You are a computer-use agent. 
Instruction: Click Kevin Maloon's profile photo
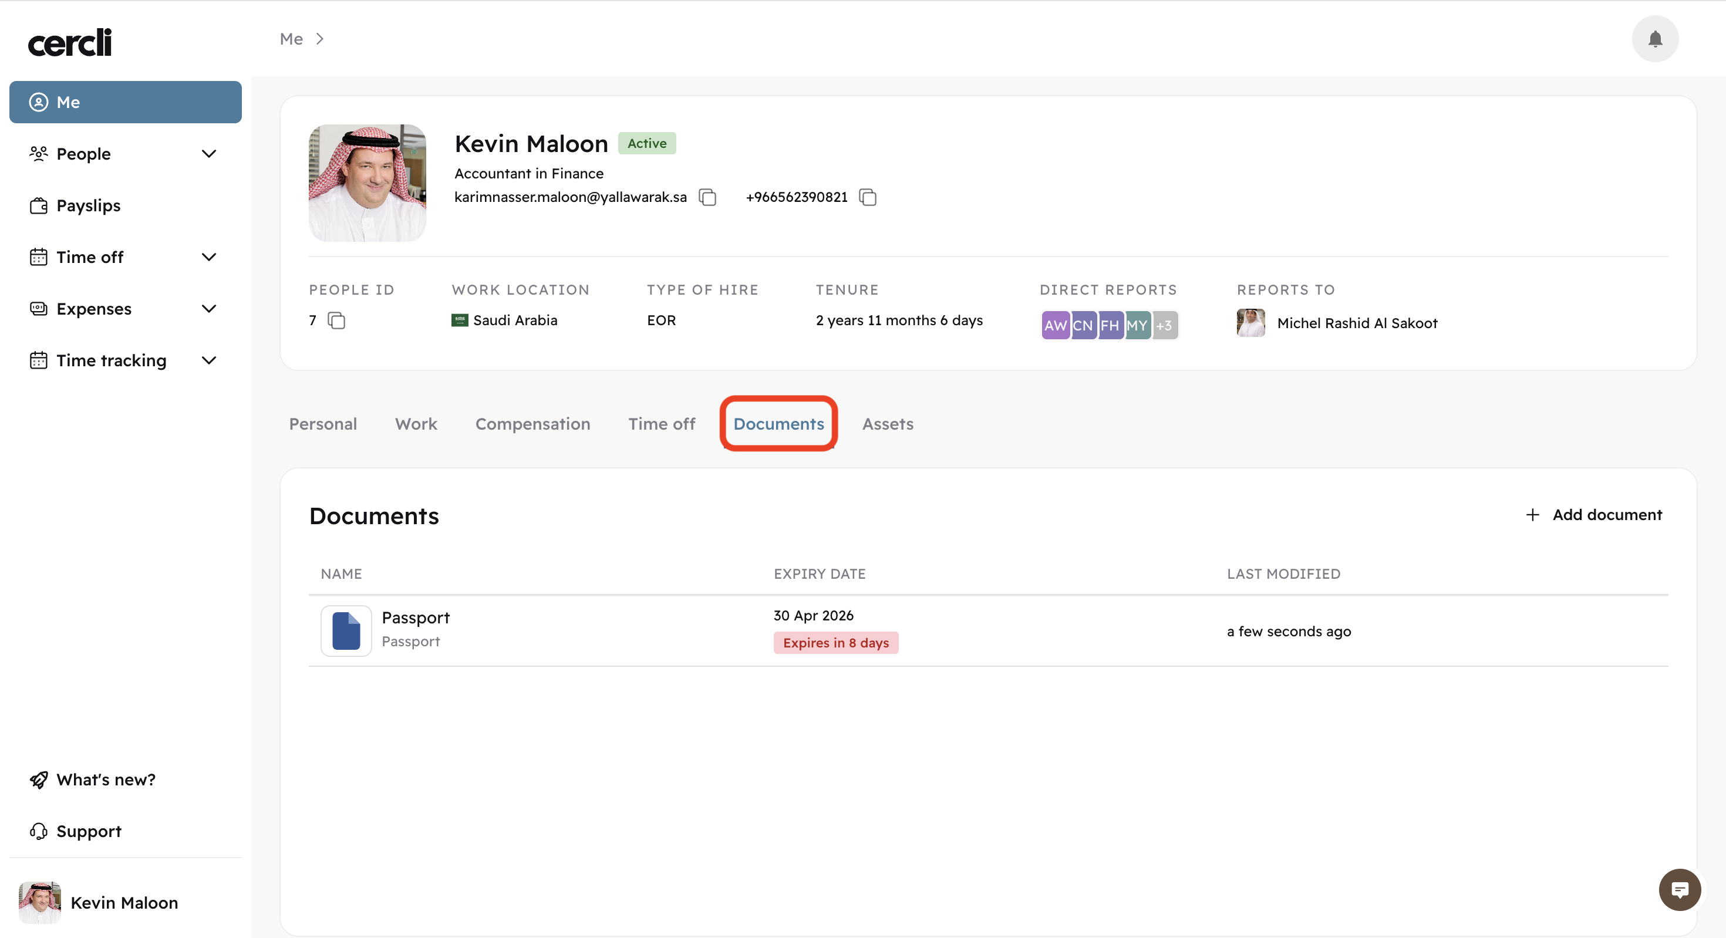pyautogui.click(x=367, y=183)
